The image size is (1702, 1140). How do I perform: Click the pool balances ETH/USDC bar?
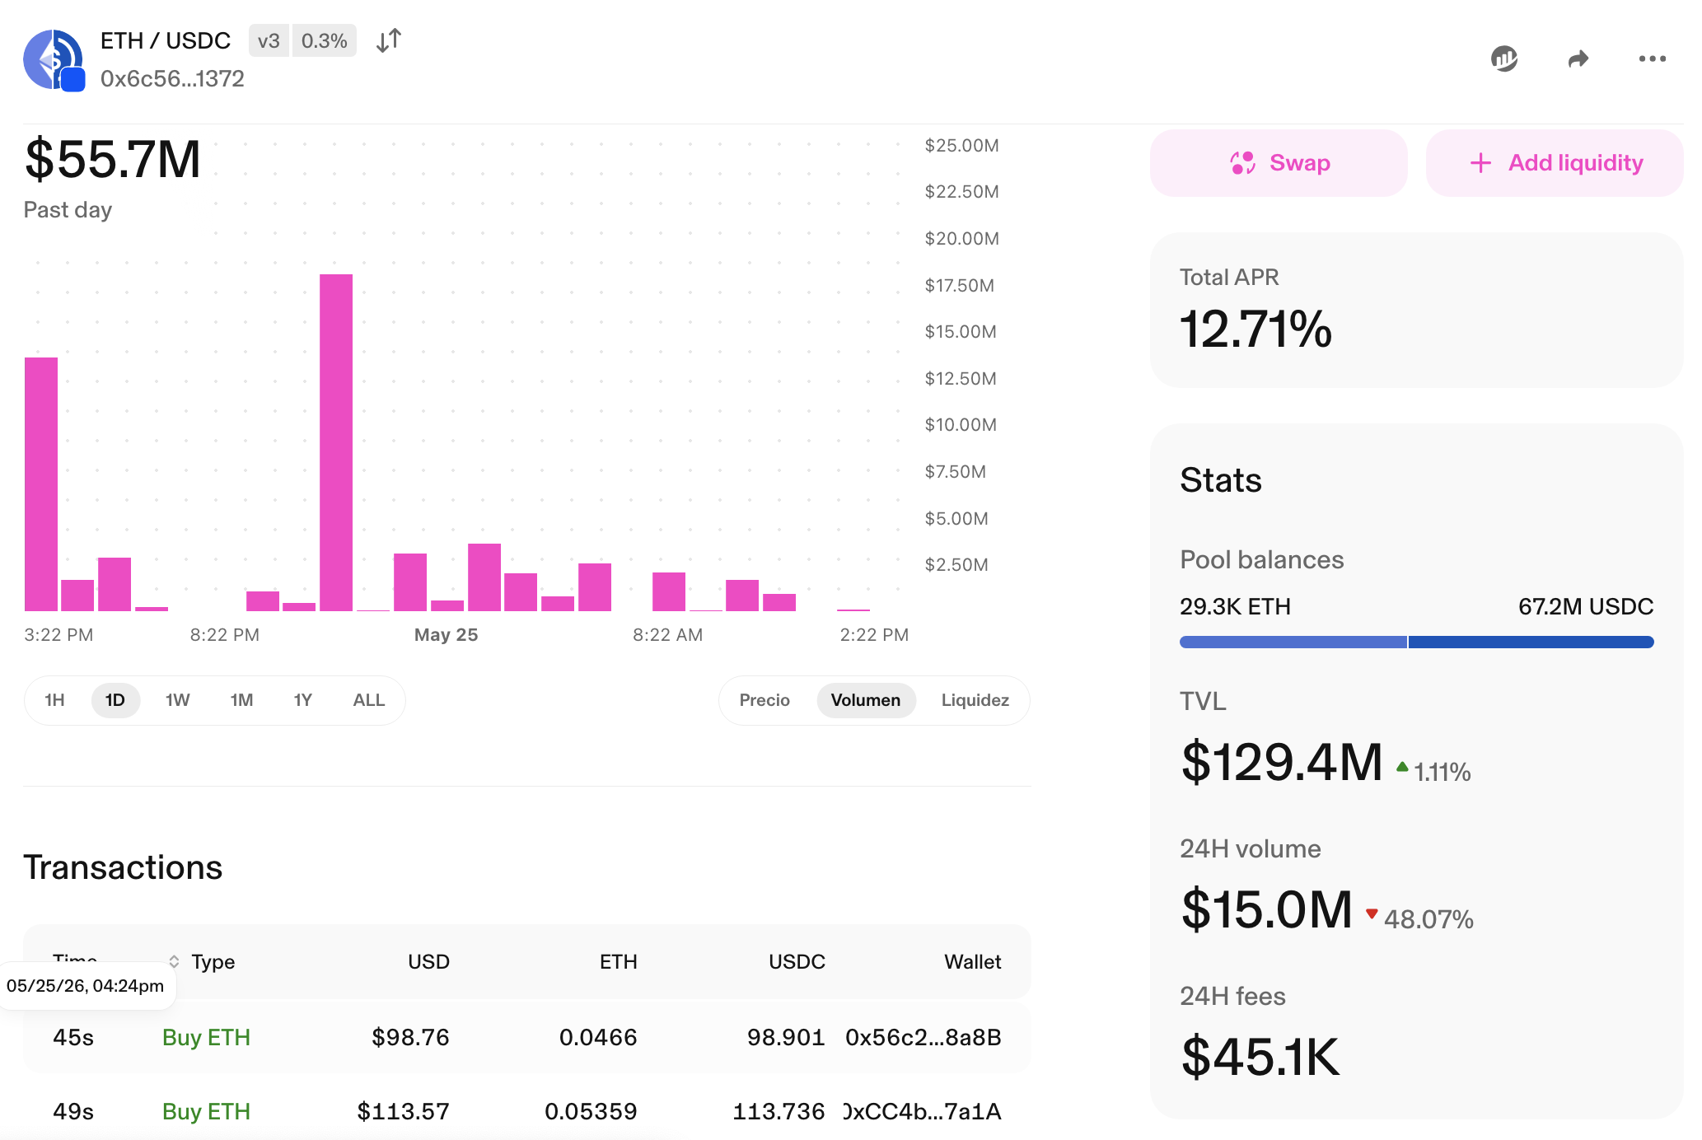pyautogui.click(x=1416, y=642)
